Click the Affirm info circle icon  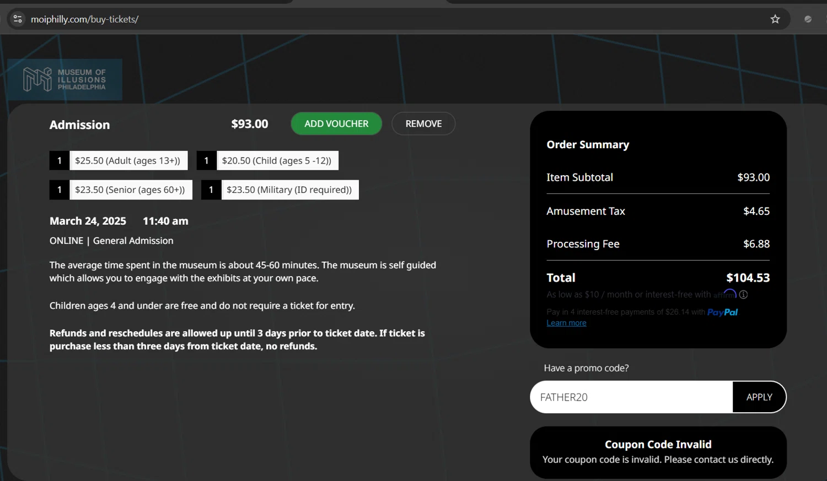(x=743, y=295)
